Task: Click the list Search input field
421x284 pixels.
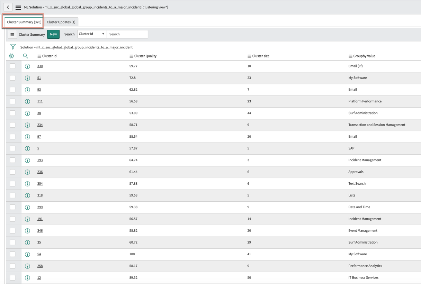Action: tap(127, 34)
